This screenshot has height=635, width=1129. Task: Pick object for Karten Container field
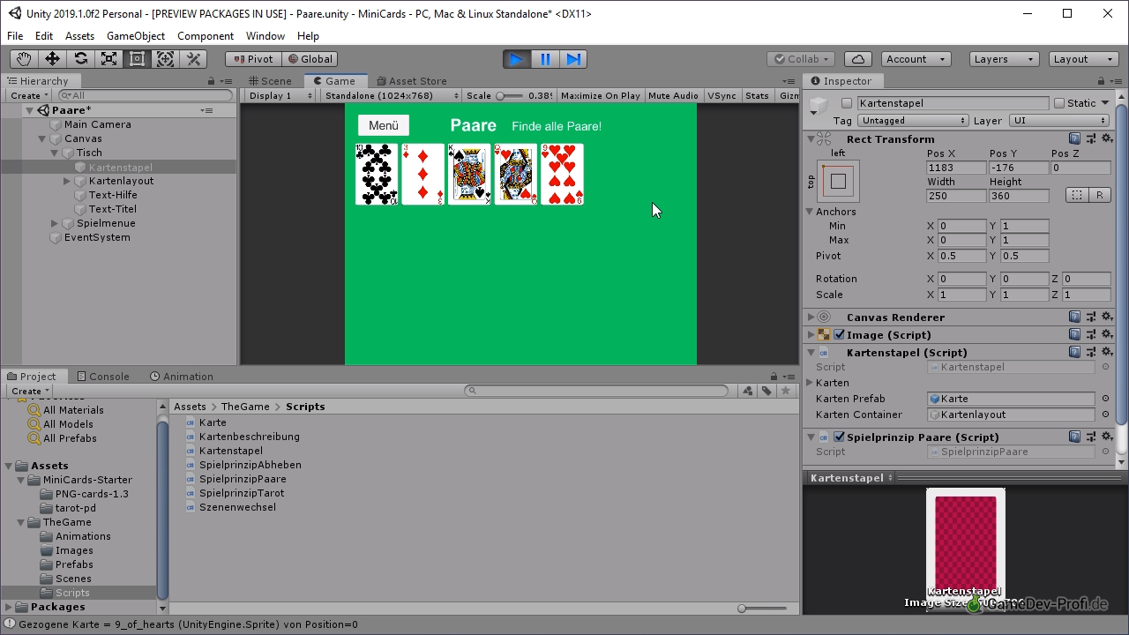coord(1106,415)
